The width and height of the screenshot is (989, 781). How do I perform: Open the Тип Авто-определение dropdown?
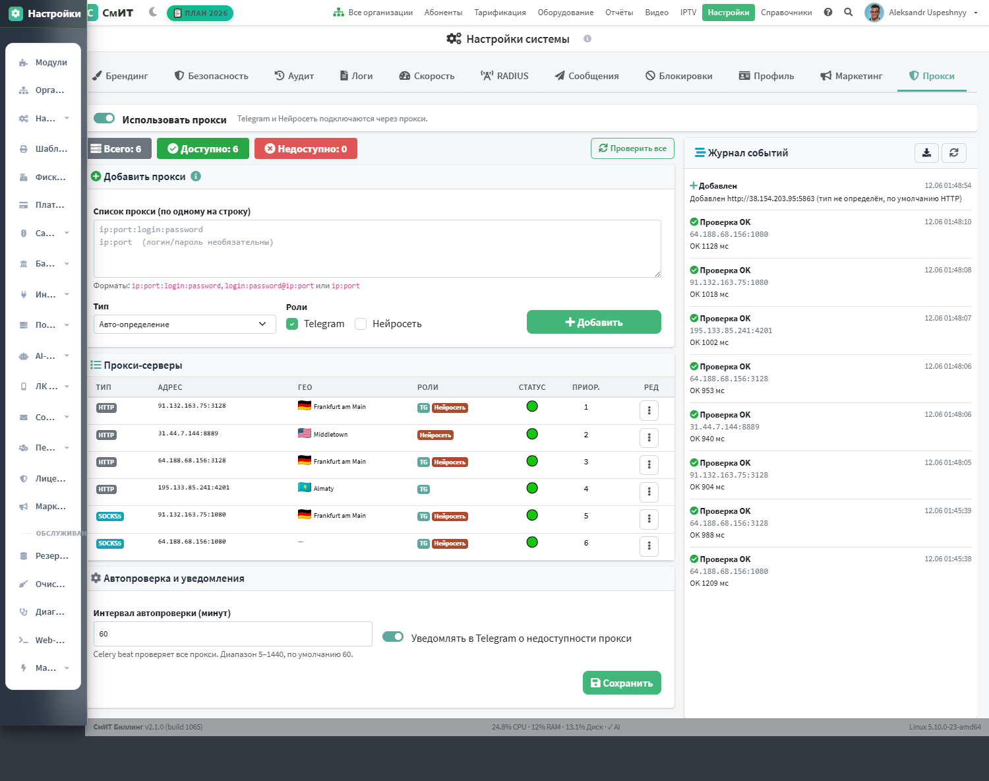(185, 324)
